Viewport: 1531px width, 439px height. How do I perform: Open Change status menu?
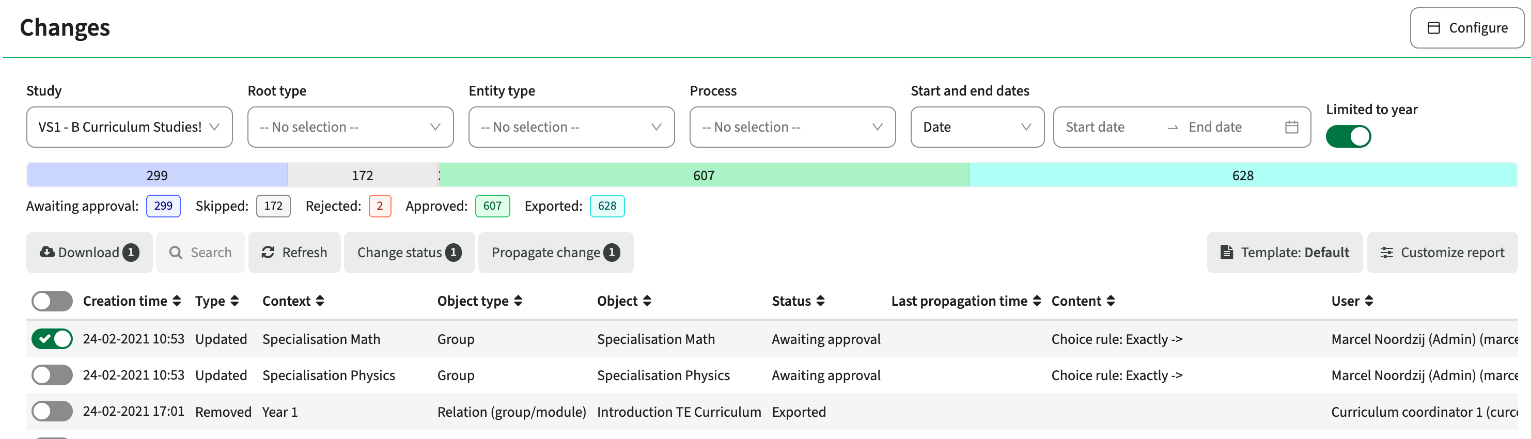[x=410, y=253]
